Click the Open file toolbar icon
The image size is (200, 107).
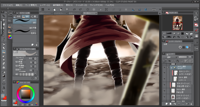61,9
